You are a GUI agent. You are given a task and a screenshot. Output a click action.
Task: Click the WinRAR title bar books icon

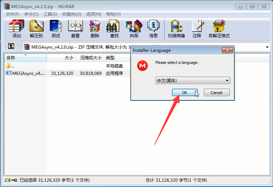point(7,6)
